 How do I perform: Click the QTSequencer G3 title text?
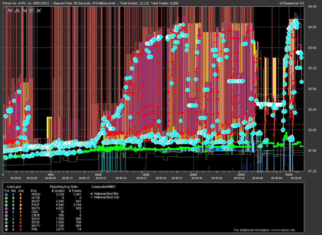click(x=292, y=3)
